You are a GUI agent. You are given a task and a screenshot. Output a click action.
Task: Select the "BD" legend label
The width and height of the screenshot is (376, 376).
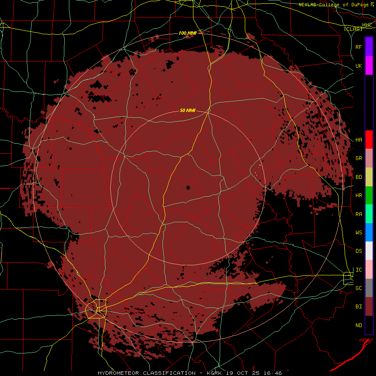click(x=358, y=177)
